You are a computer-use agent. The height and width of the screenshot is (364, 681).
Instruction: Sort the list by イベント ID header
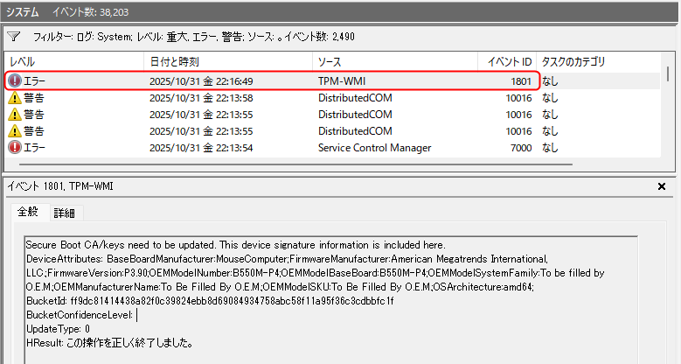(x=507, y=62)
